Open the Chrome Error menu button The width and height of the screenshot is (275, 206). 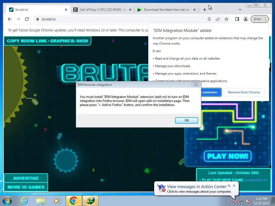(x=260, y=19)
